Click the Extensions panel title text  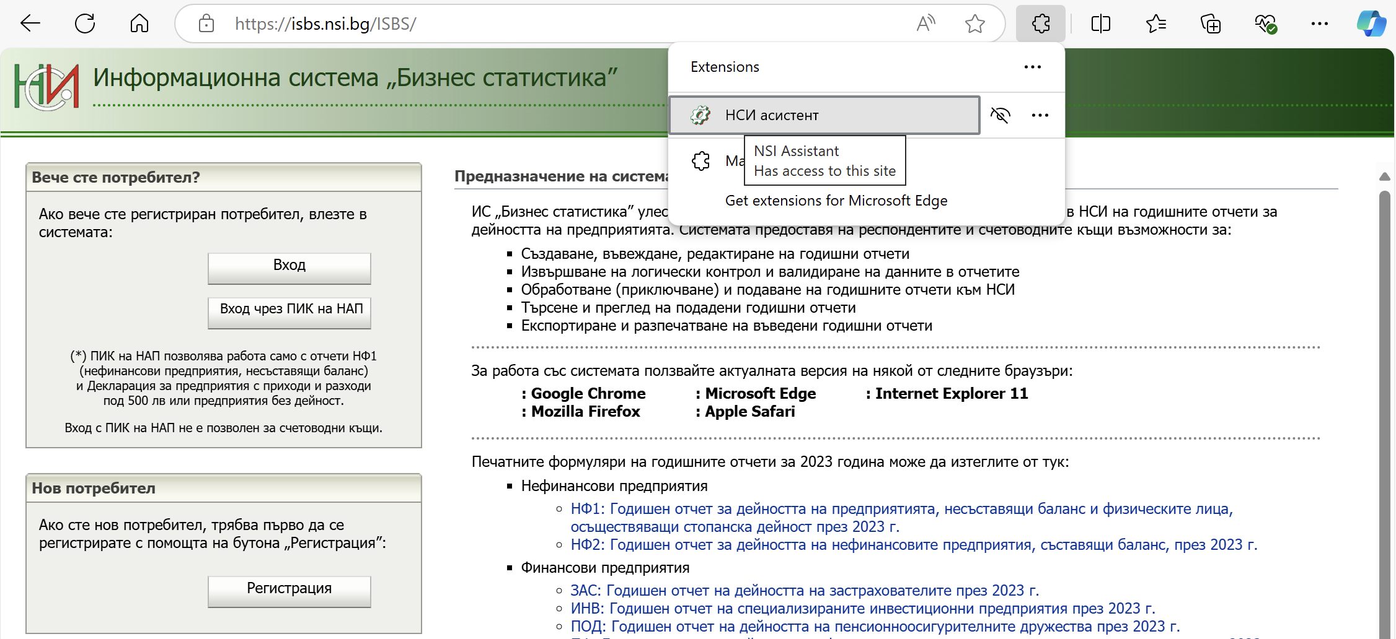tap(725, 67)
